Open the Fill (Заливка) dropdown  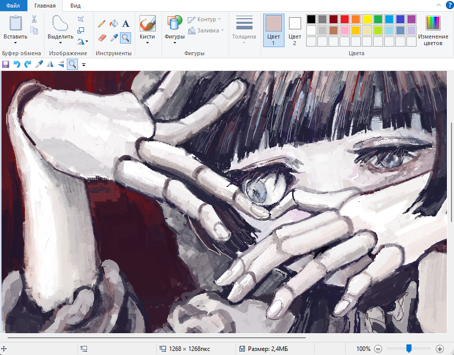(x=206, y=30)
